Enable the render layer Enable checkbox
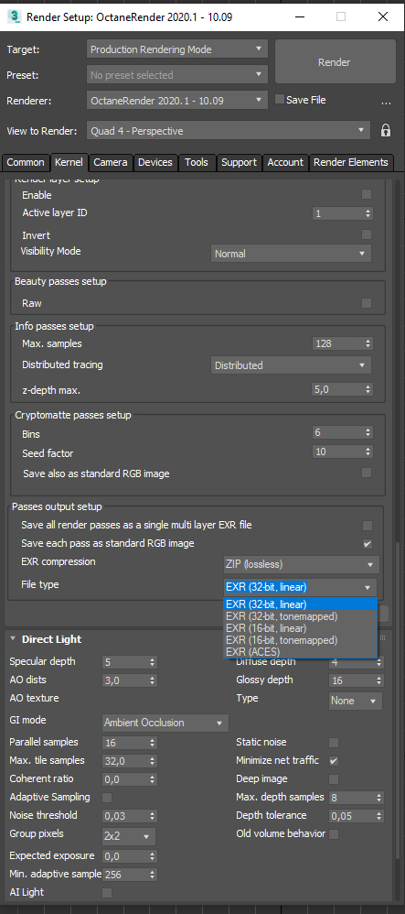 367,194
